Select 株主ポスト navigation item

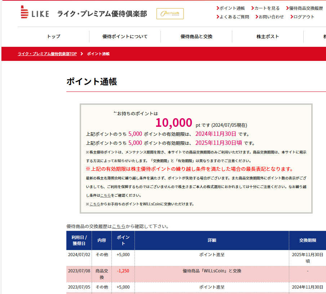(x=268, y=36)
